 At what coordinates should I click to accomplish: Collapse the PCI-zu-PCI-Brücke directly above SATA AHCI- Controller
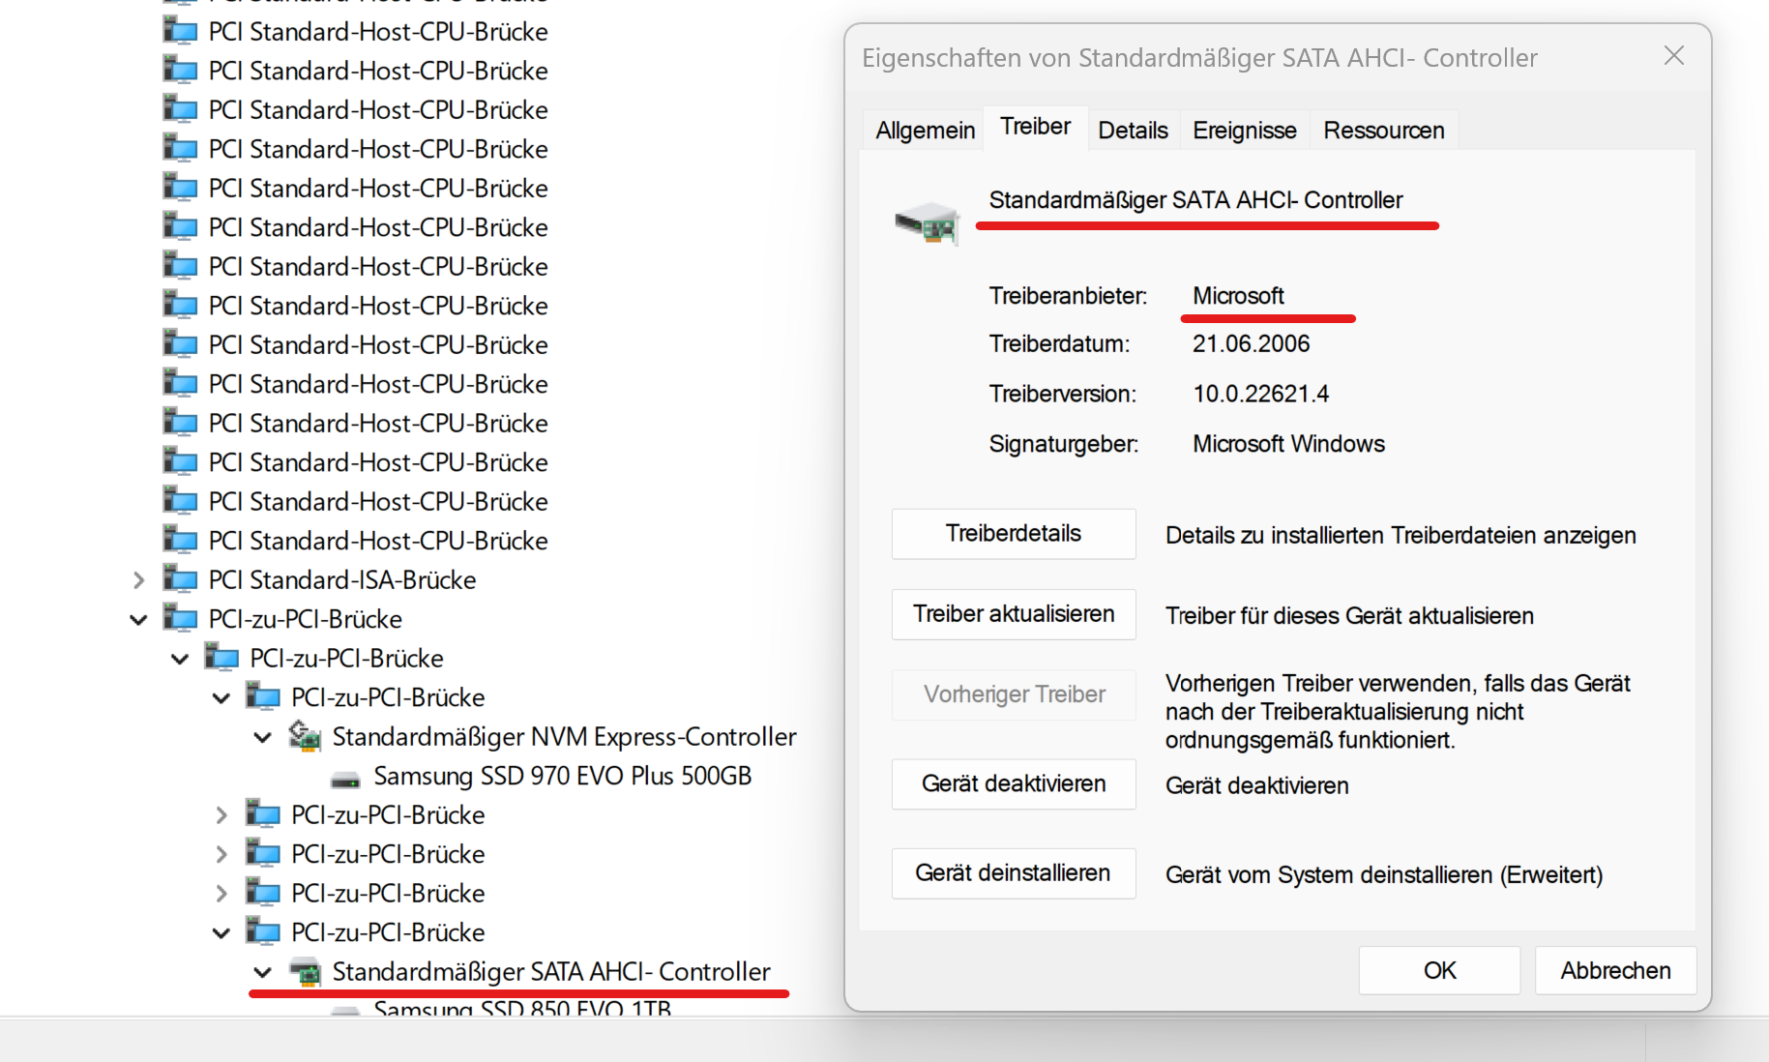click(221, 932)
